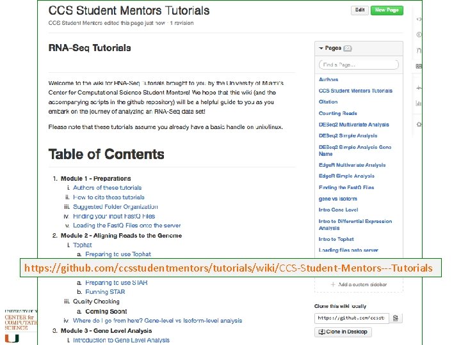The image size is (461, 345).
Task: Open the Counting Reads page link
Action: tap(338, 113)
